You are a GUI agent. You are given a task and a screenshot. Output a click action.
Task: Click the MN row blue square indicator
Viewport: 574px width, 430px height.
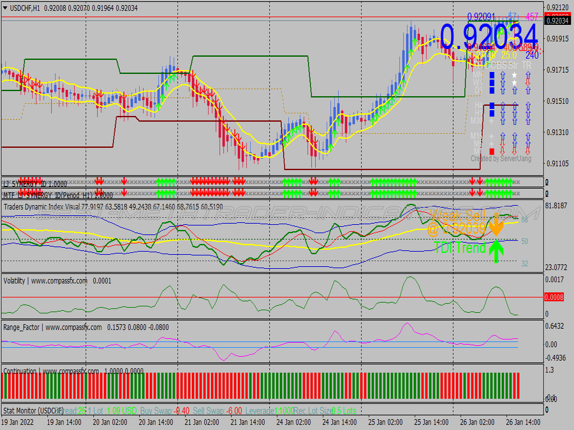[x=492, y=75]
